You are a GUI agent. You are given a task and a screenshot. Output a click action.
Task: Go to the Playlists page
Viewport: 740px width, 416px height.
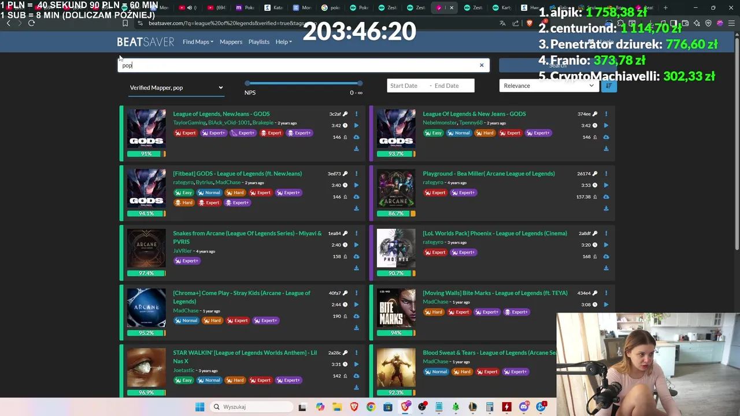pyautogui.click(x=259, y=42)
